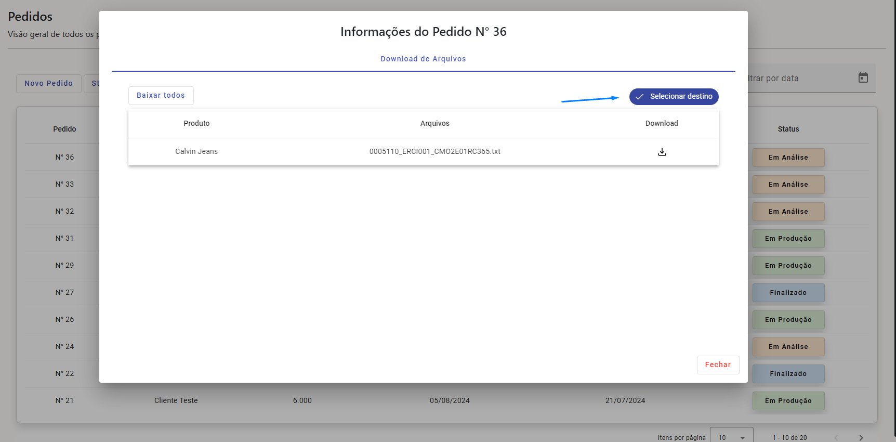Go to previous page of orders
This screenshot has height=442, width=896.
click(836, 438)
